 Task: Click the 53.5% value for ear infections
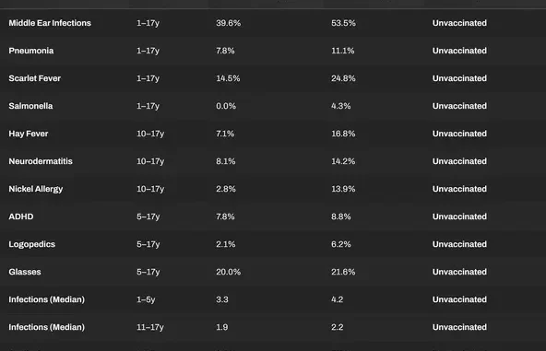coord(343,23)
